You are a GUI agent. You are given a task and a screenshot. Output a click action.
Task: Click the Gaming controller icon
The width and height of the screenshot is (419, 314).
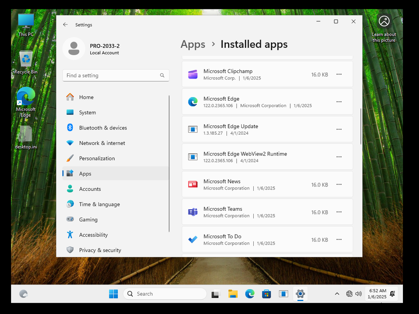(70, 219)
